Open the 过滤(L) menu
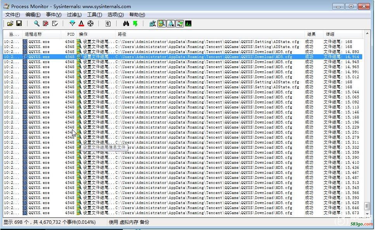Screen dimensions: 375x230 [x=74, y=15]
